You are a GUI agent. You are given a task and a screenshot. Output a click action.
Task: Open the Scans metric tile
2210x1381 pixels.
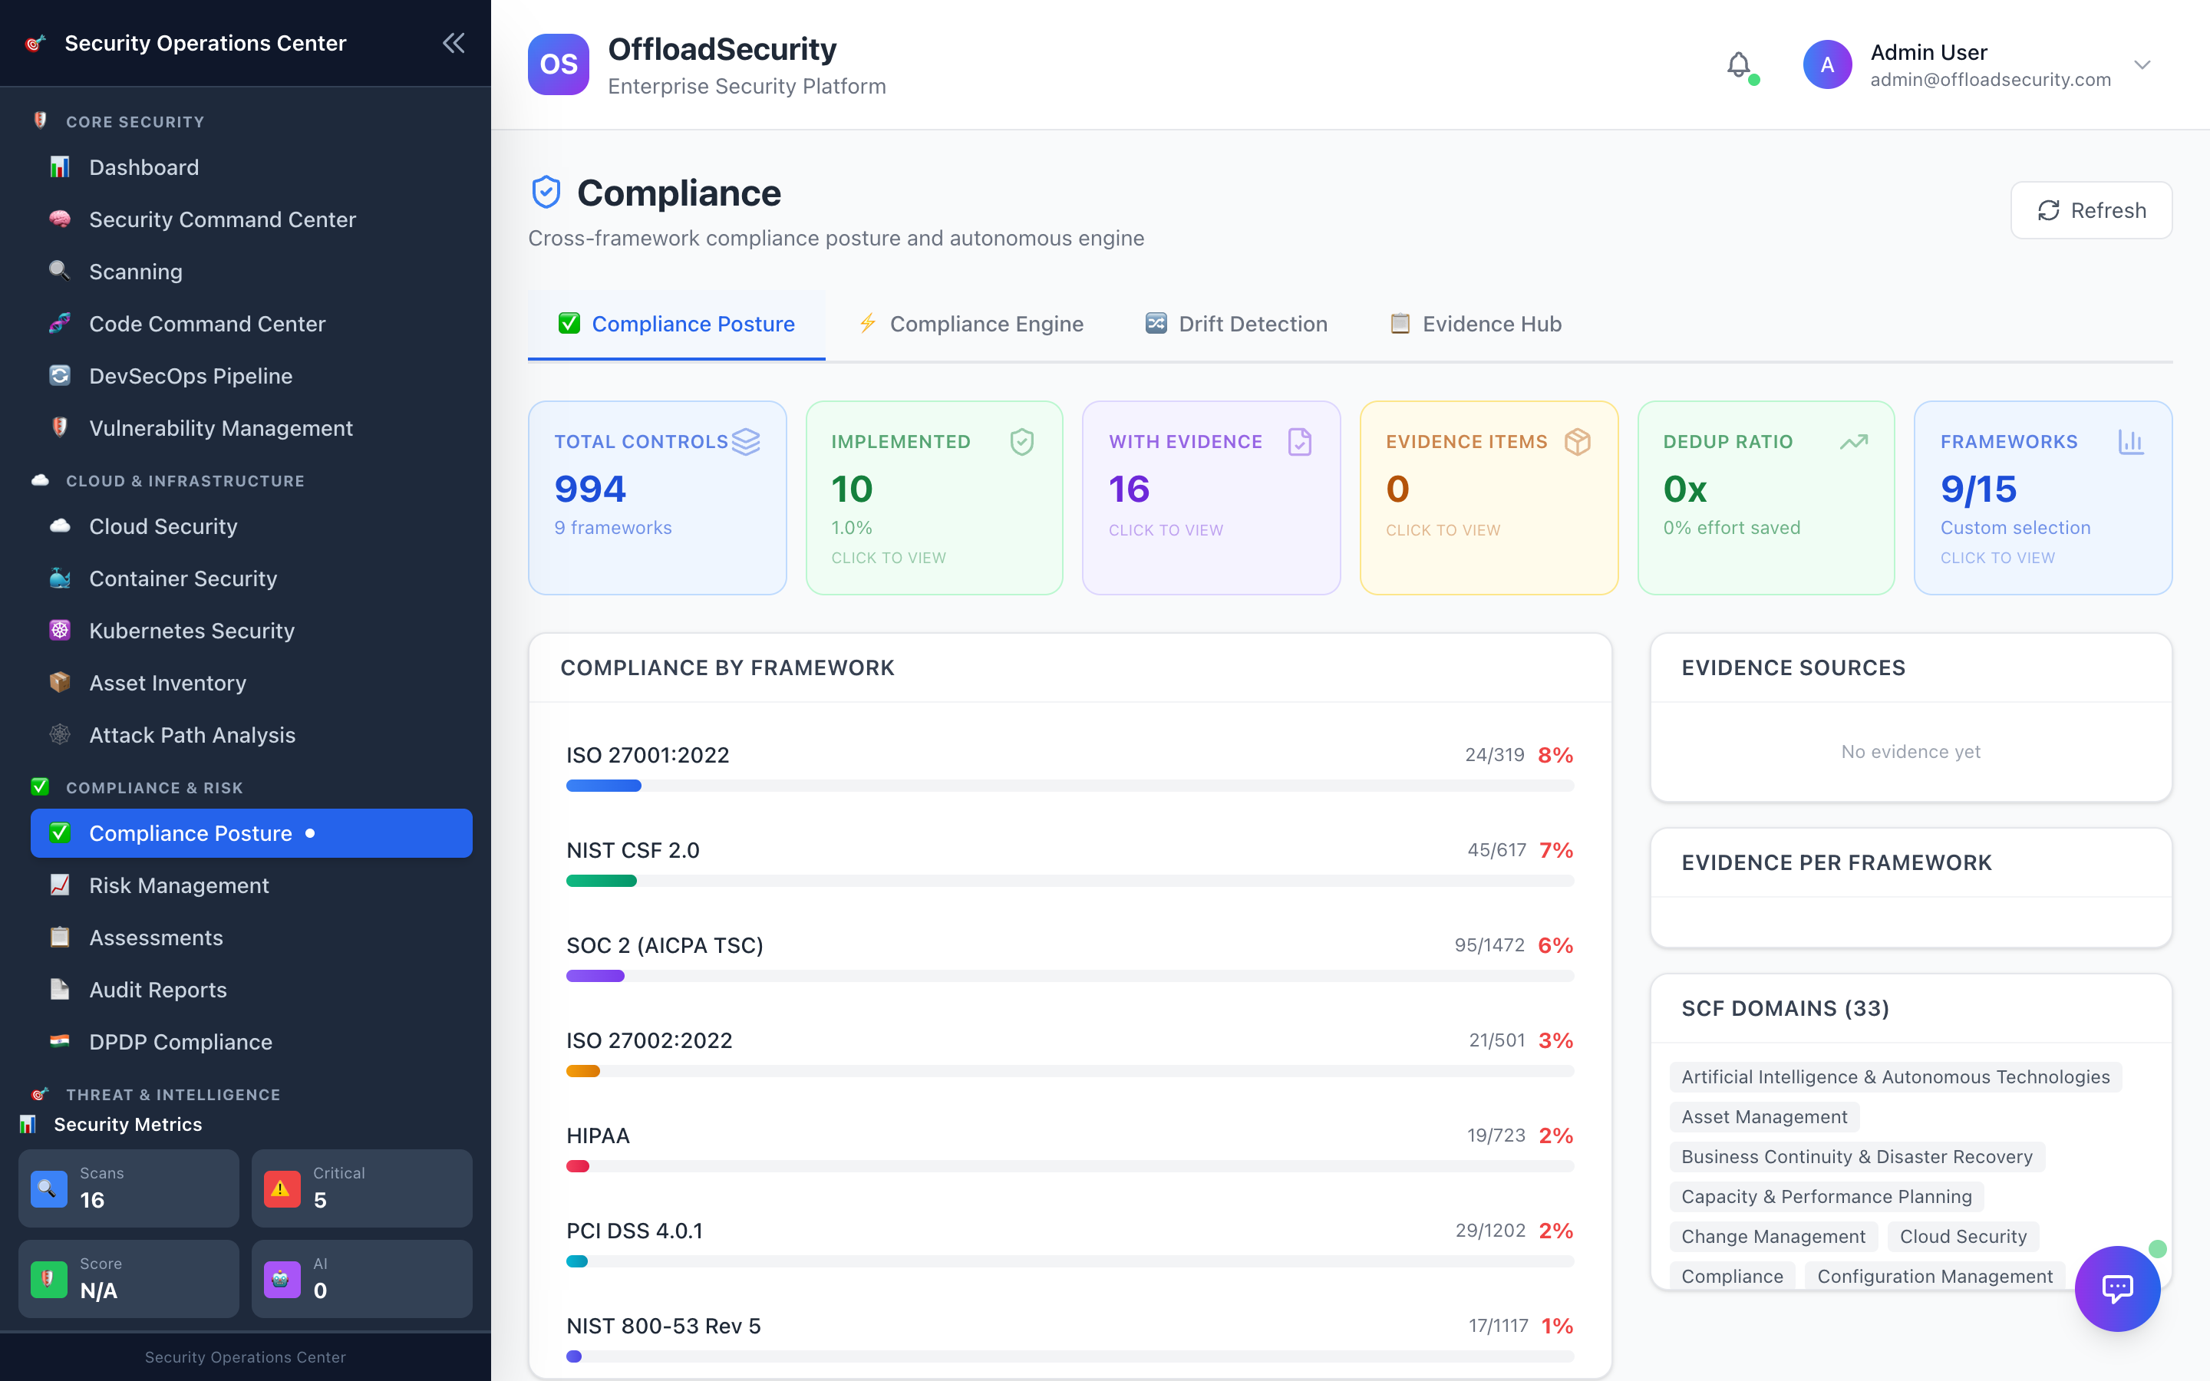129,1188
